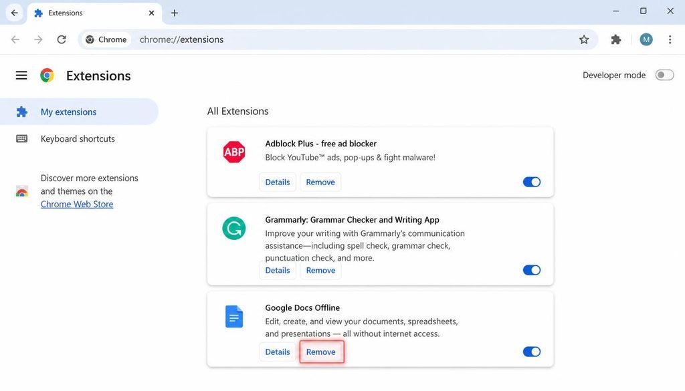Select My extensions in sidebar

pyautogui.click(x=79, y=112)
